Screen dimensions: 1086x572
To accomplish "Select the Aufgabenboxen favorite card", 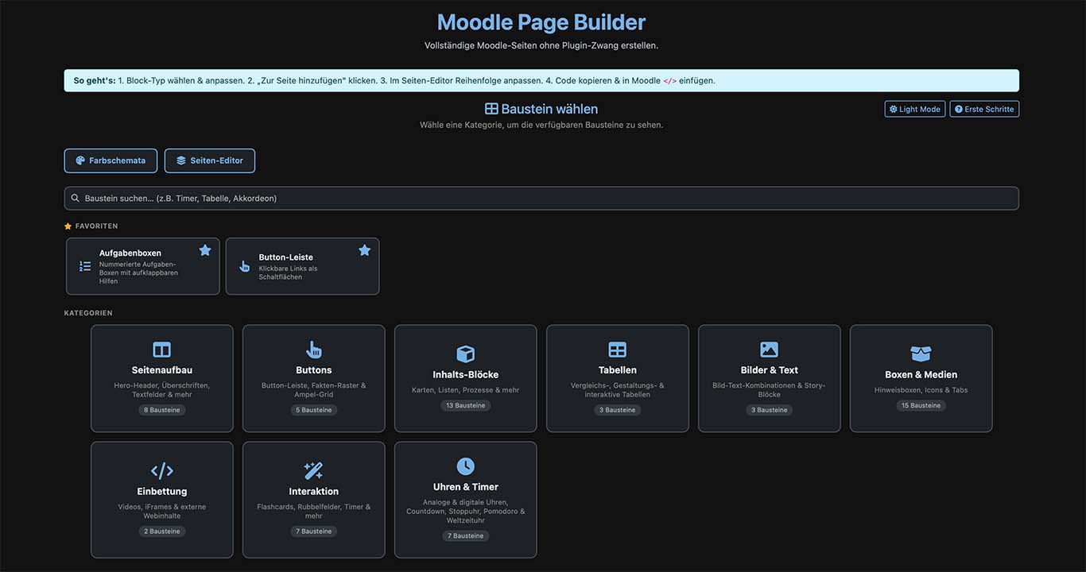I will tap(143, 266).
